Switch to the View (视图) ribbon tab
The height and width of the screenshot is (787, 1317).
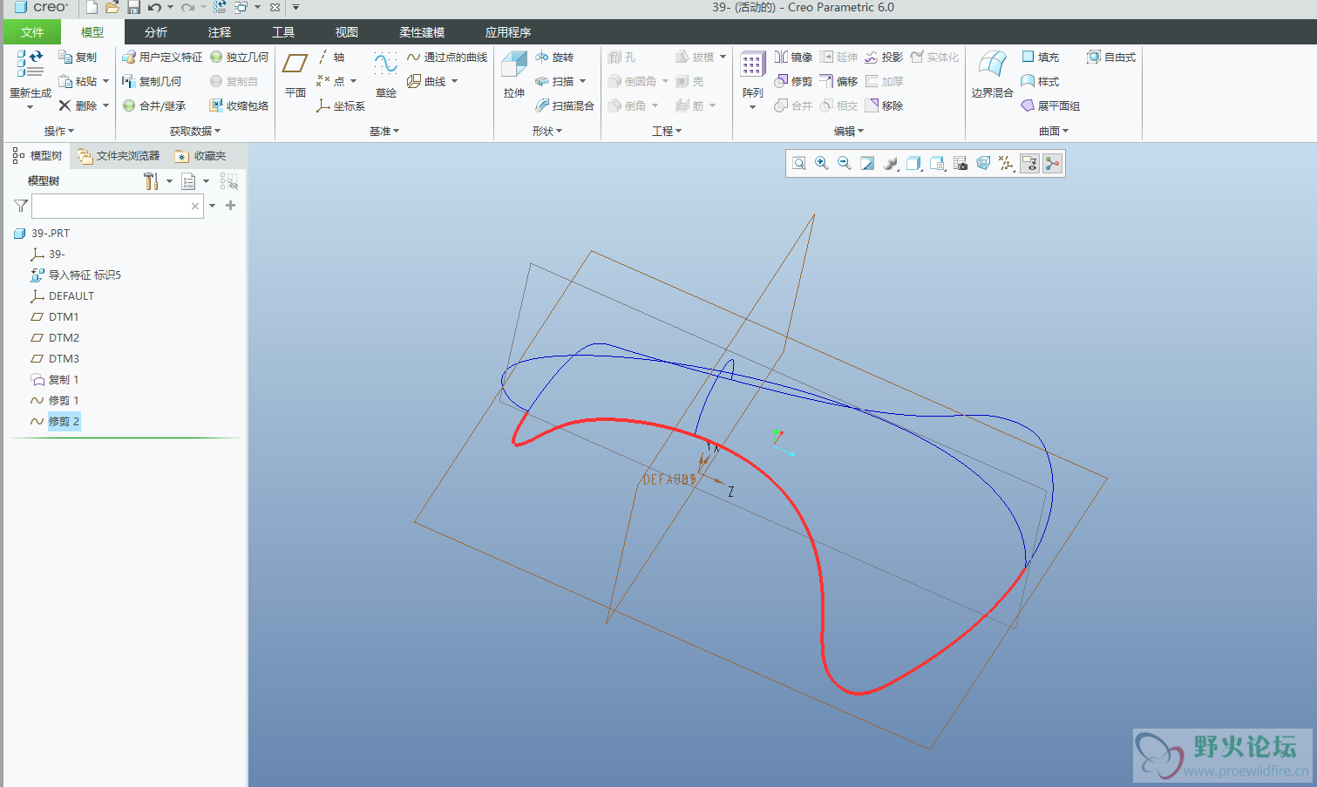point(347,32)
